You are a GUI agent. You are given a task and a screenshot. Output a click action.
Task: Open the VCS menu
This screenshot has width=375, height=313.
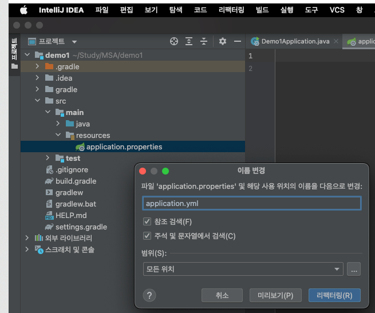tap(337, 10)
